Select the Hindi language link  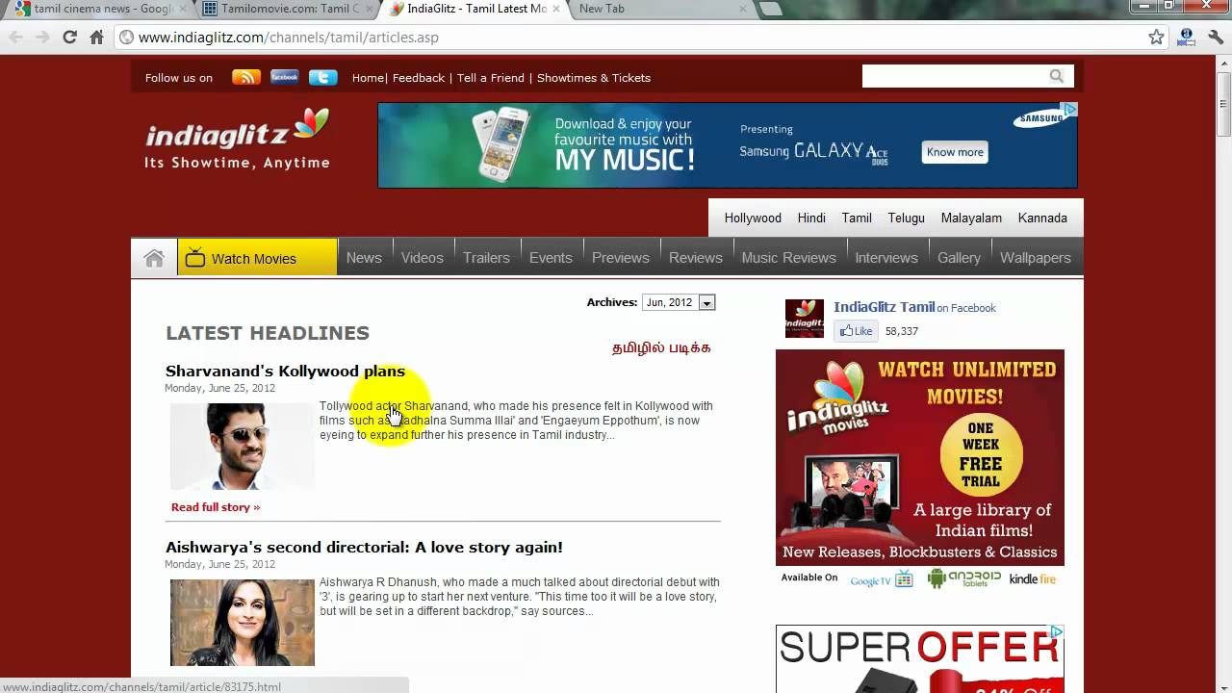click(811, 218)
